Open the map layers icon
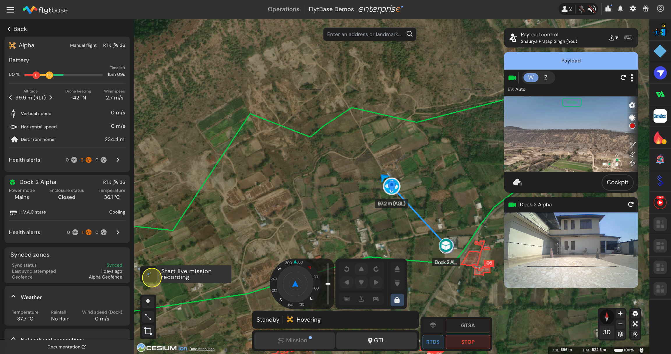The width and height of the screenshot is (671, 354). tap(620, 334)
